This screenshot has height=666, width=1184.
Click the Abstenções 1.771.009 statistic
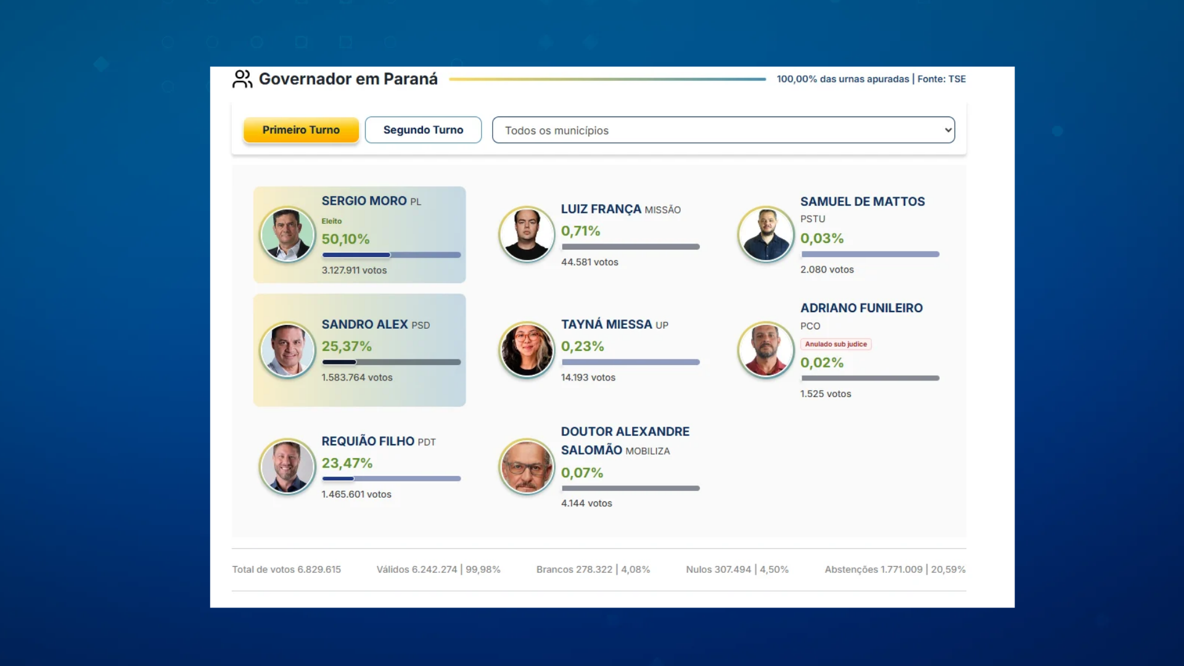895,569
